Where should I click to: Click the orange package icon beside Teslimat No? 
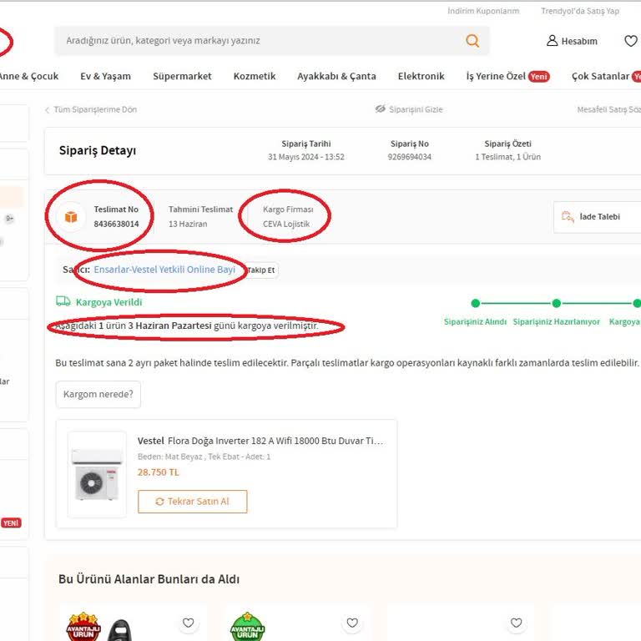pyautogui.click(x=71, y=217)
